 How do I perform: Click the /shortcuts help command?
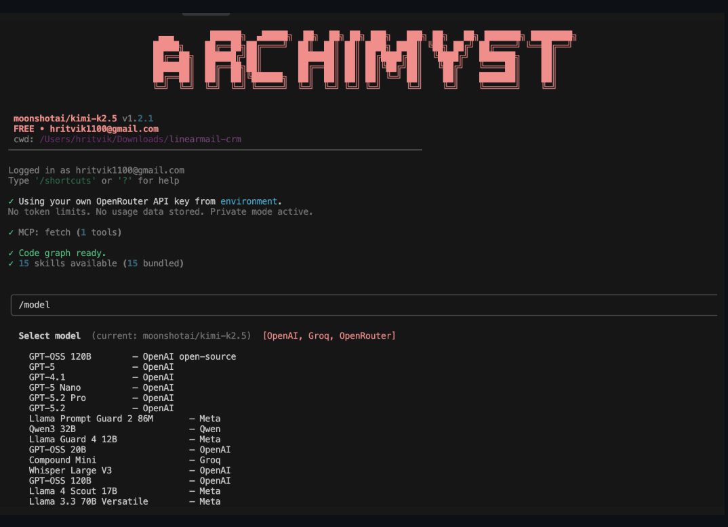pos(64,180)
